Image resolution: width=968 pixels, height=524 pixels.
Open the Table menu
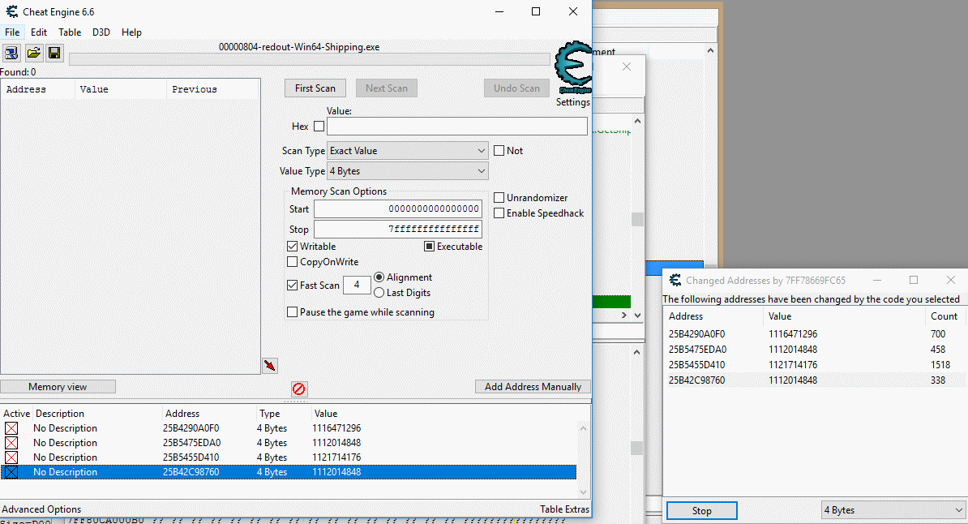click(70, 32)
